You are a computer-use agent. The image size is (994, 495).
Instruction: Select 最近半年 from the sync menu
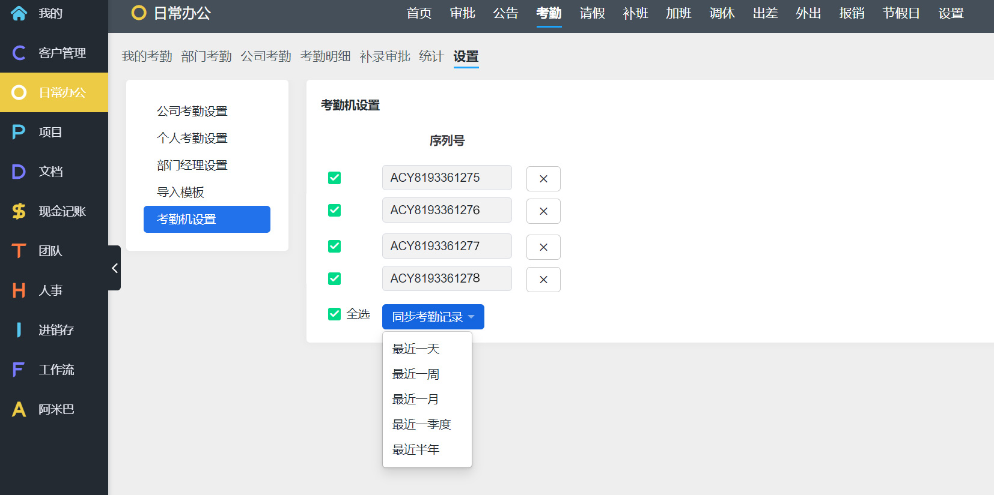pos(416,450)
